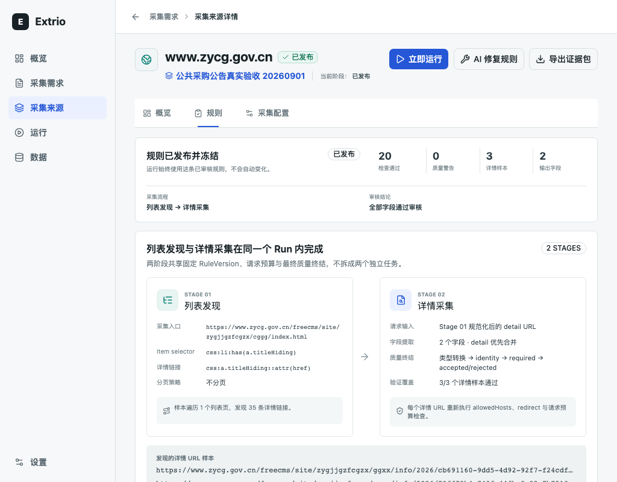617x482 pixels.
Task: Open 运行 in the sidebar
Action: (57, 133)
